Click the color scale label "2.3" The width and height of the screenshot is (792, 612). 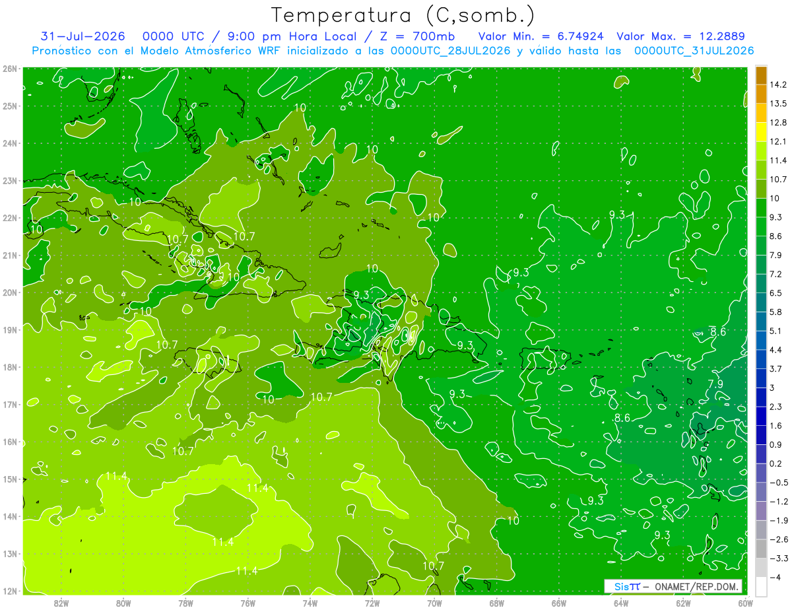[x=777, y=407]
